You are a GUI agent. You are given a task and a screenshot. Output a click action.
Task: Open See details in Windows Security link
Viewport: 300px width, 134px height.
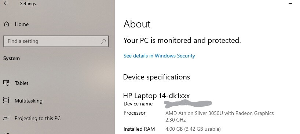pyautogui.click(x=159, y=56)
